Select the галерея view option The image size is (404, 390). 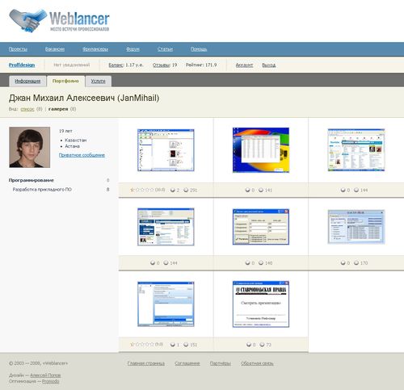pyautogui.click(x=58, y=109)
